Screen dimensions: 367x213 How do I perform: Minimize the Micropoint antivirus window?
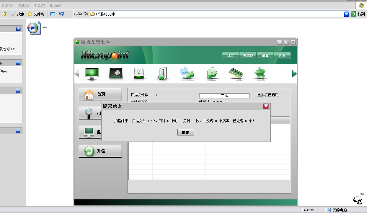pos(280,42)
